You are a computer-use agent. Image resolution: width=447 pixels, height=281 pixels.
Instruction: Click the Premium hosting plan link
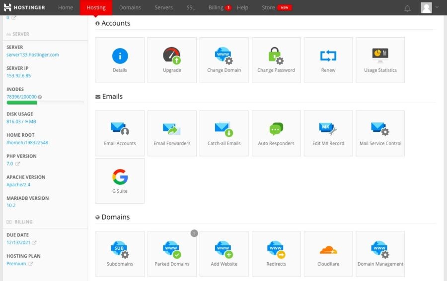click(16, 264)
